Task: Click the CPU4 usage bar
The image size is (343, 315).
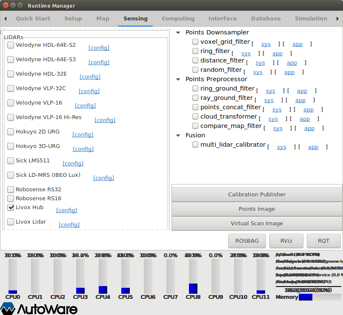Action: [103, 276]
